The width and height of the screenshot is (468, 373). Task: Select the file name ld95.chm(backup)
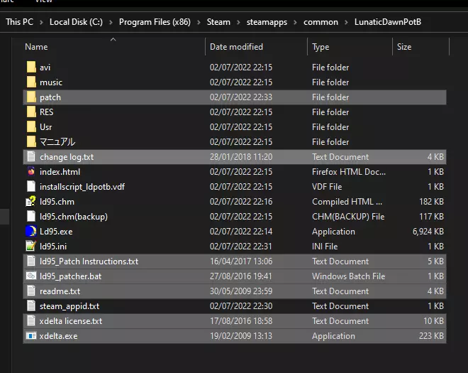pyautogui.click(x=74, y=217)
